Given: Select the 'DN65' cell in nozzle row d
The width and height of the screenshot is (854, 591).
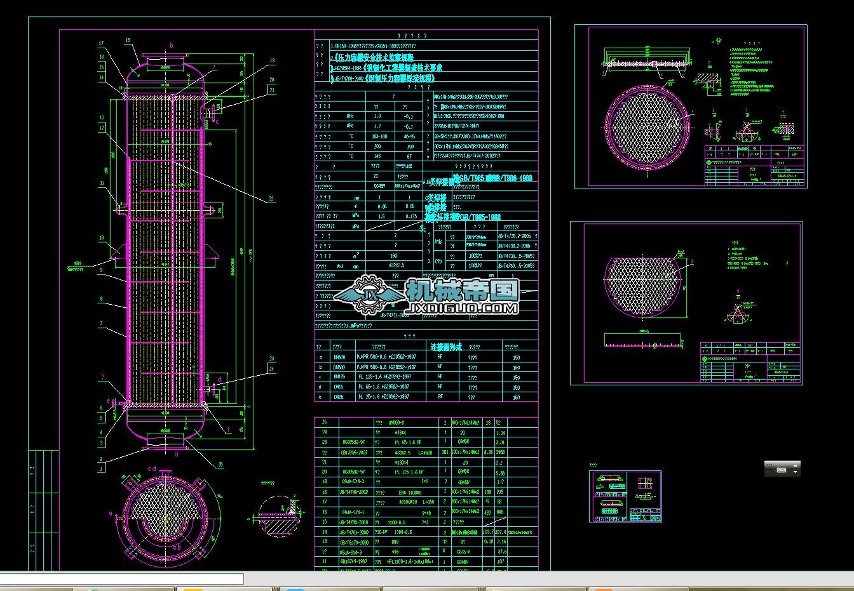Looking at the screenshot, I should coord(339,387).
